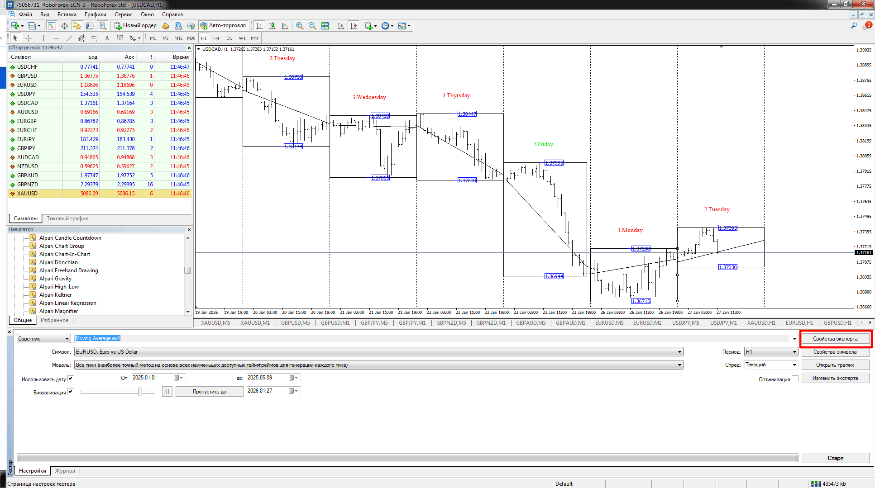Select the horizontal line drawing tool
This screenshot has height=488, width=875.
coord(56,38)
